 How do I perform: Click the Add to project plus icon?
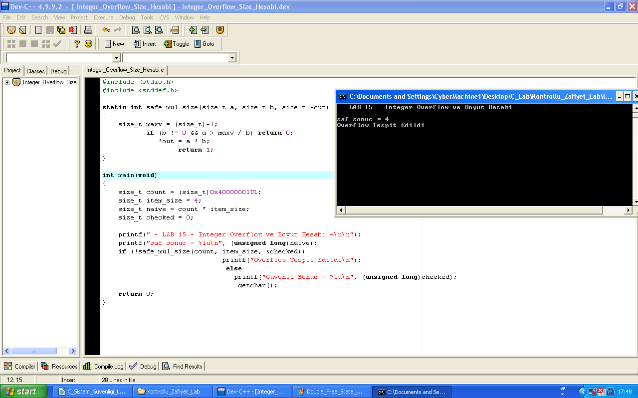pos(193,30)
